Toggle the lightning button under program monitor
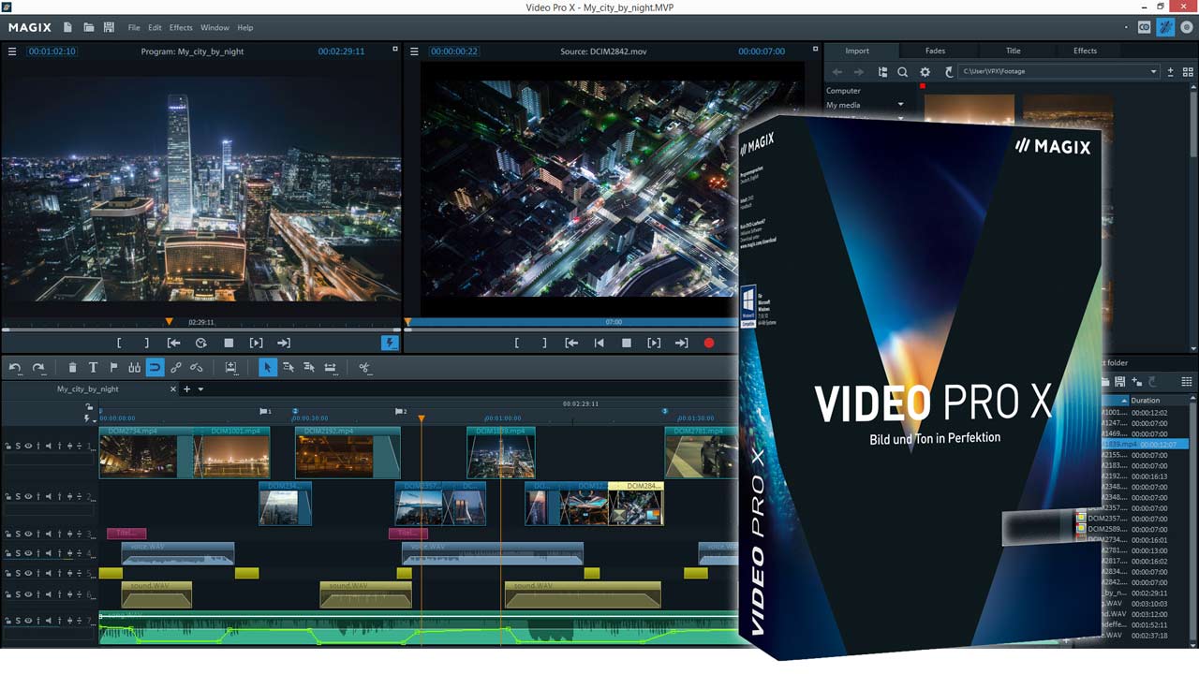Viewport: 1199px width, 674px height. tap(390, 343)
